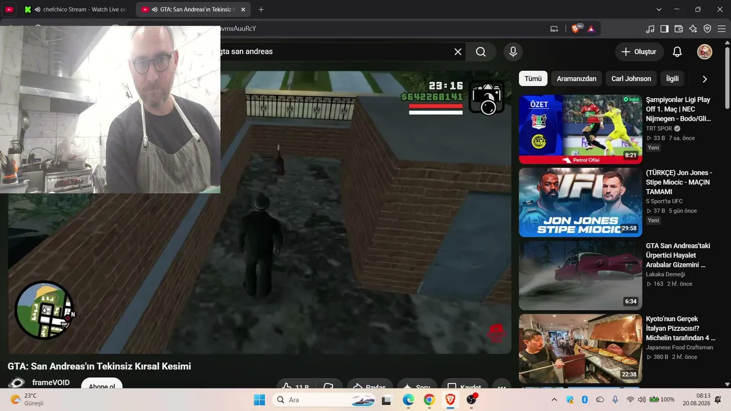Open a new browser tab
Viewport: 731px width, 411px height.
pos(261,10)
